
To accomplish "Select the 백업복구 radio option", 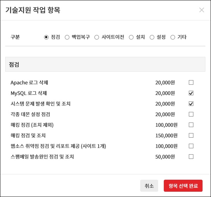I will tap(67, 37).
